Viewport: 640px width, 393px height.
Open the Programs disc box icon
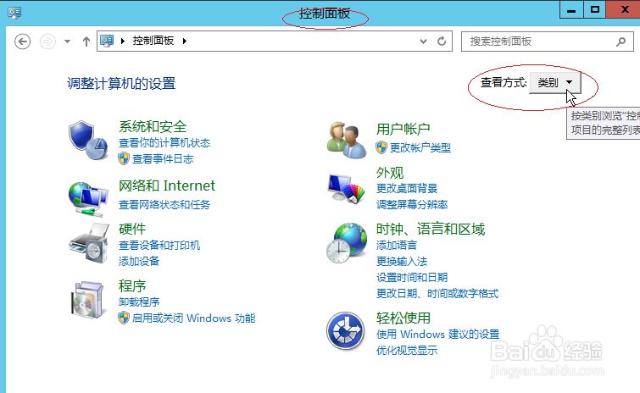(87, 300)
